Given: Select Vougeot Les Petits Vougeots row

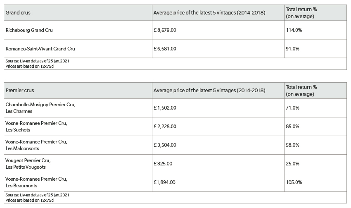Looking at the screenshot, I should click(78, 164).
